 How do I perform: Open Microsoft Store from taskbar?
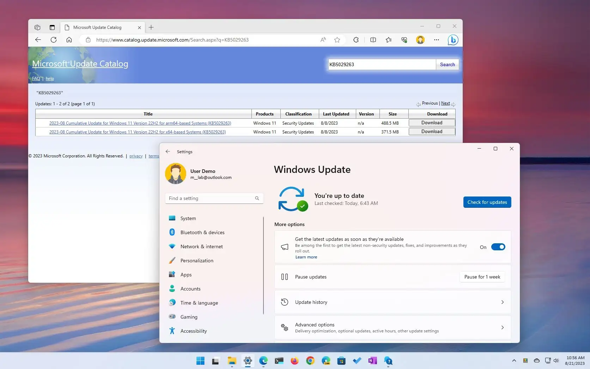[x=341, y=361]
